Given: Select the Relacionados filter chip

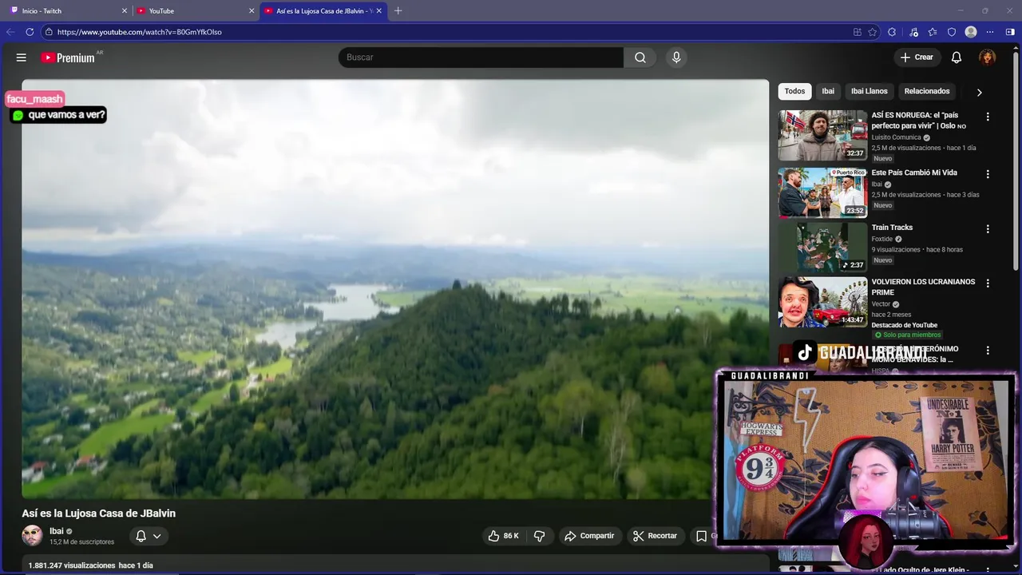Looking at the screenshot, I should 927,91.
